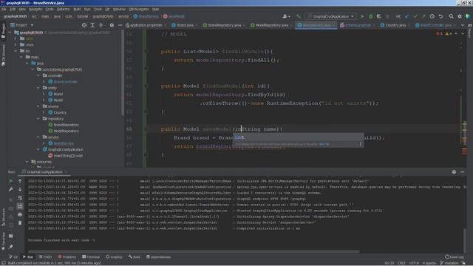The image size is (473, 266).
Task: Clear console with trash icon
Action: [20, 223]
